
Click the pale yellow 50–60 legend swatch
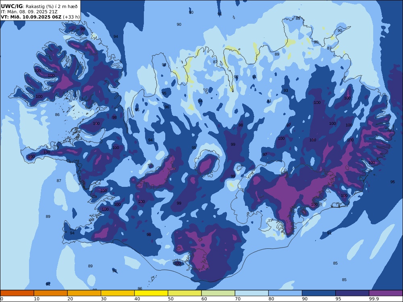185,293
